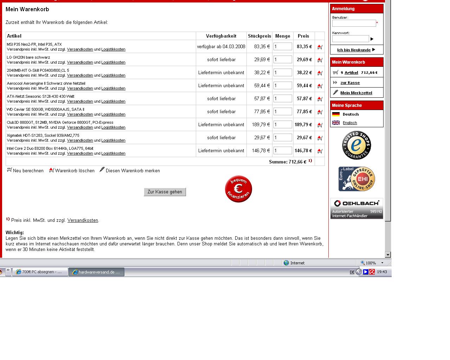Viewport: 450px width, 360px height.
Task: Switch to hardwareversand.de taskbar window
Action: pyautogui.click(x=96, y=272)
